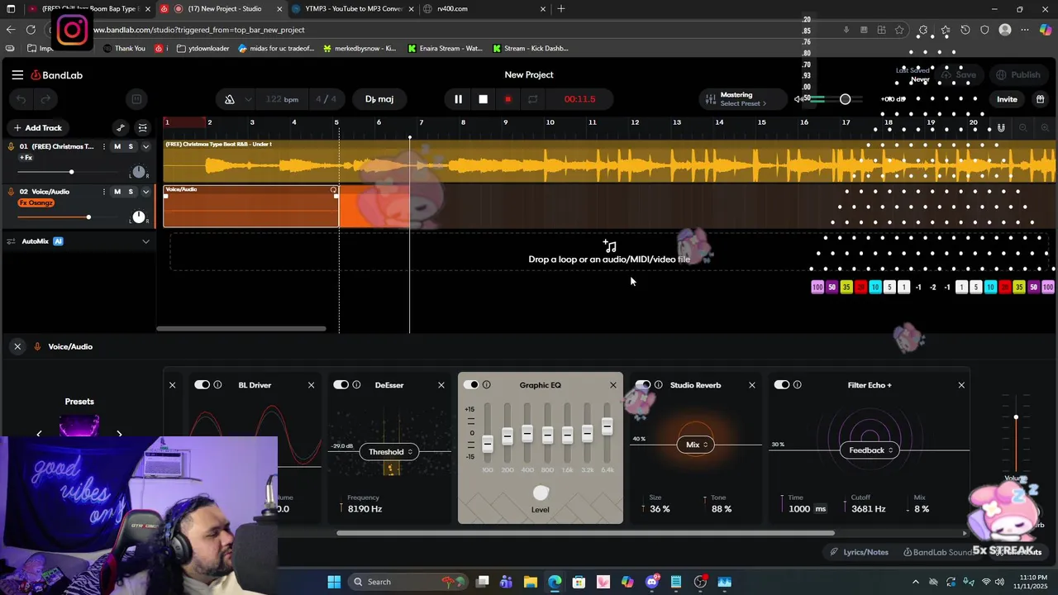Toggle track height collapse icon

coord(143,128)
